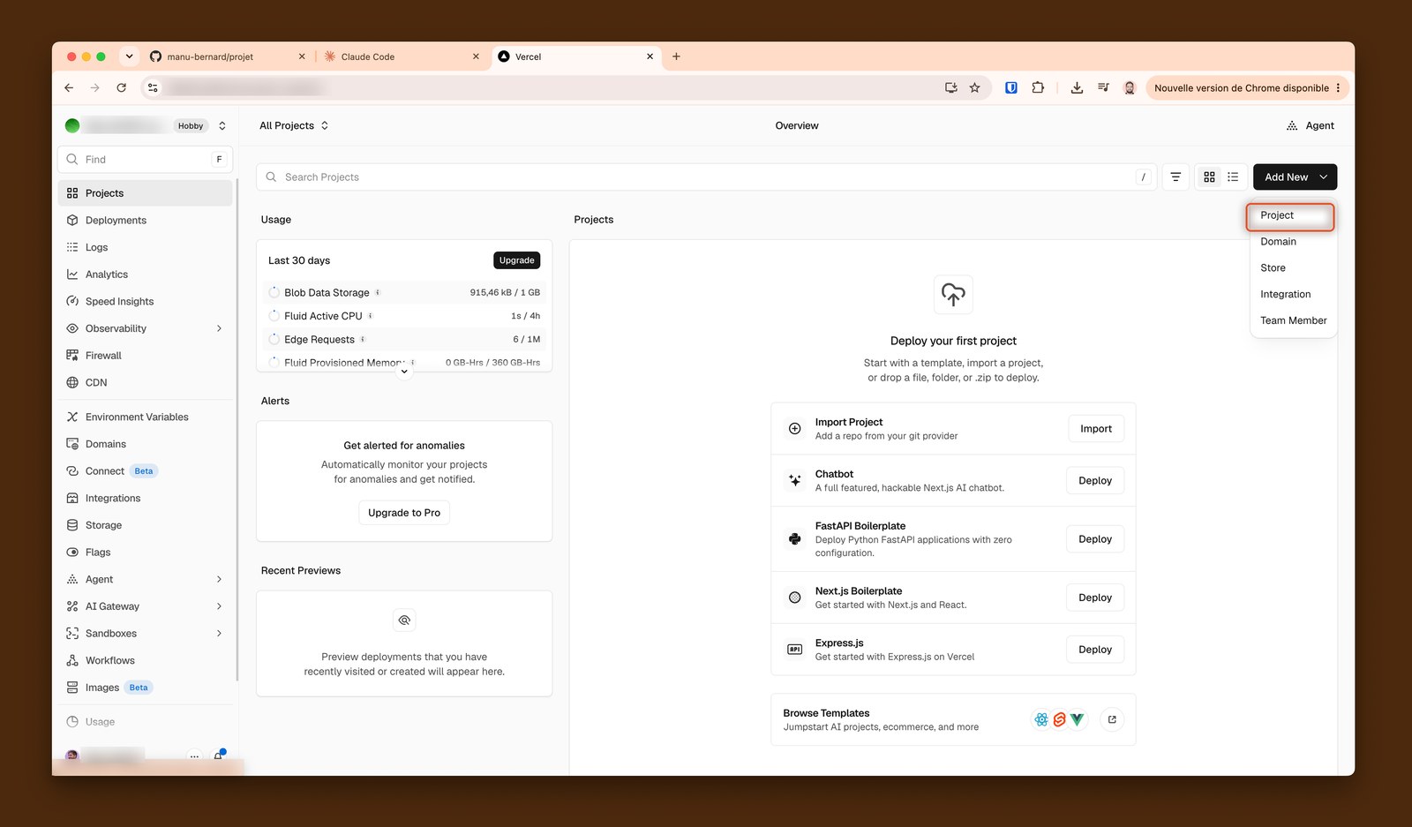Expand the Sandboxes submenu chevron
Screen dimensions: 1412x827
220,634
